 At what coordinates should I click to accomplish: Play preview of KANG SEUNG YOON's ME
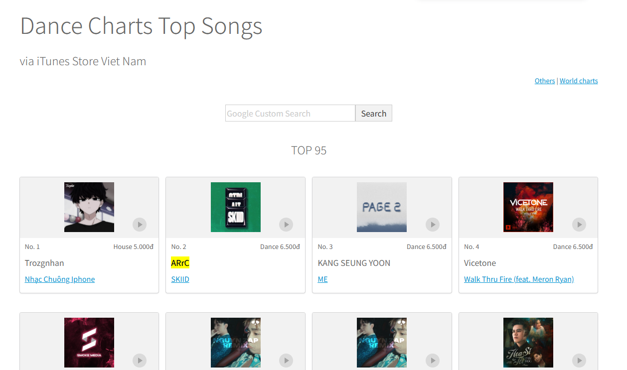point(433,225)
